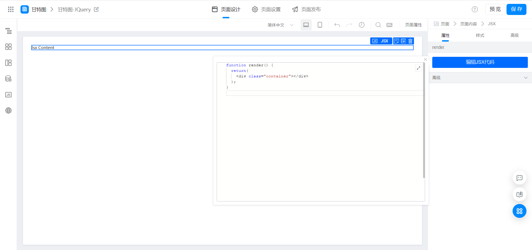
Task: Switch to 页面发布 tab
Action: point(306,9)
